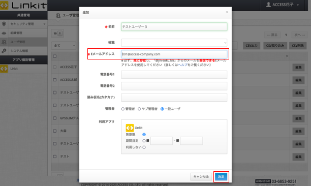Click the ACCESS太郎 user name
The image size is (311, 186).
click(x=69, y=80)
